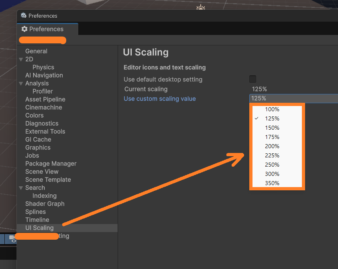Click the Use custom scaling value label

[159, 99]
